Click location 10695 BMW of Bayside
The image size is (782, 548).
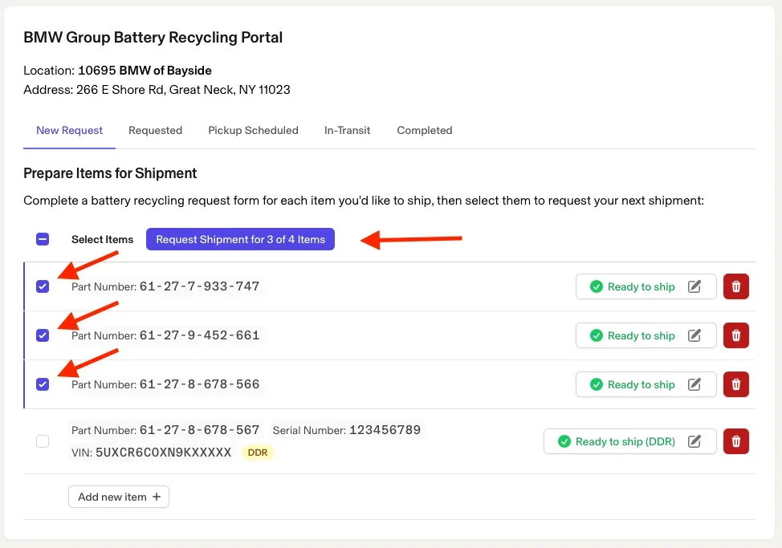click(x=145, y=71)
